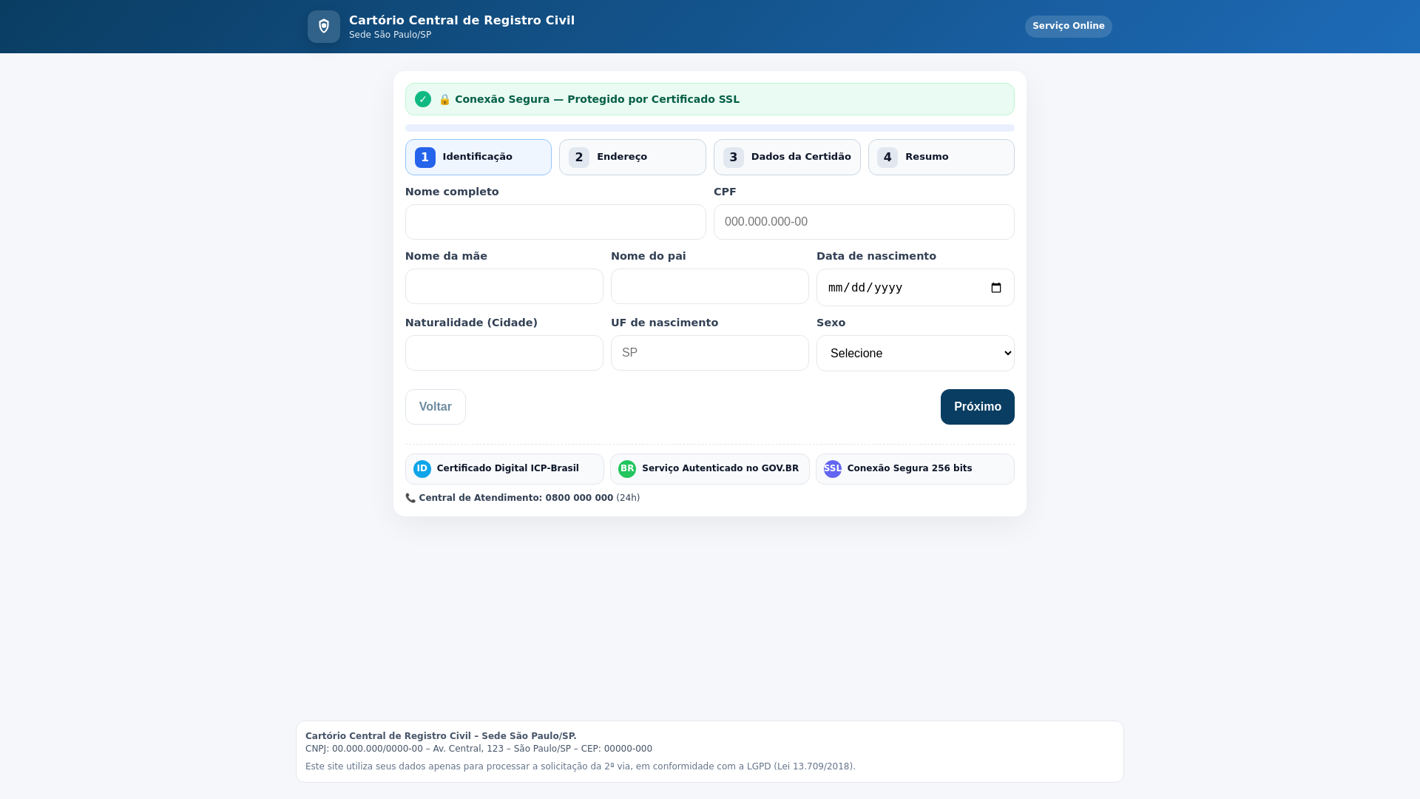
Task: Click step number 3 badge
Action: 734,158
